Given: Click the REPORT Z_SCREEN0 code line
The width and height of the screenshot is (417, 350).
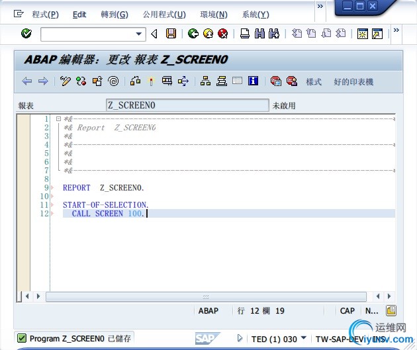Looking at the screenshot, I should (103, 188).
